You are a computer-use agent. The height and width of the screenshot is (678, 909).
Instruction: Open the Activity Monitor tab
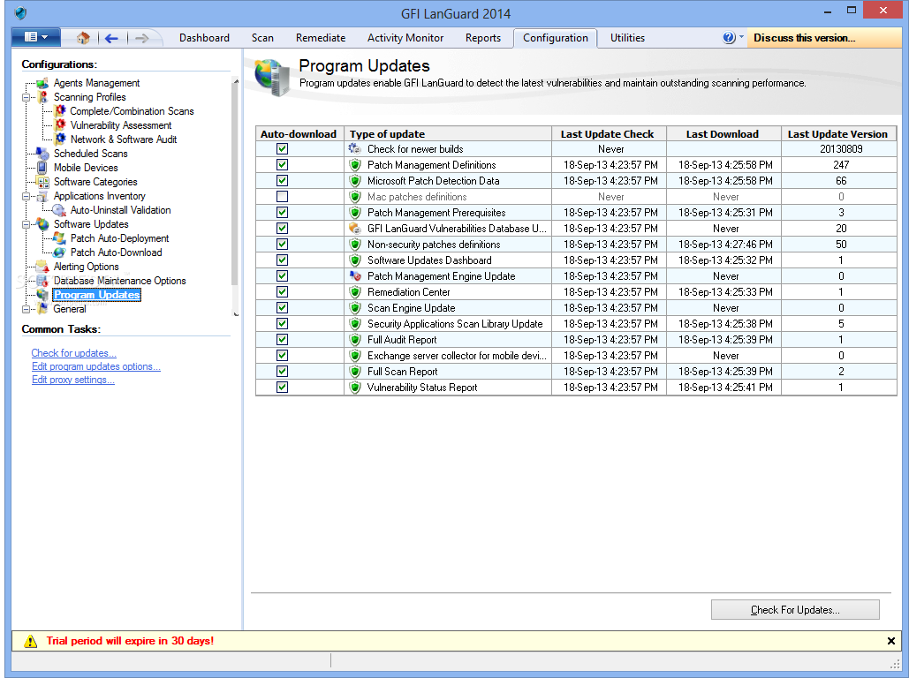pyautogui.click(x=405, y=38)
